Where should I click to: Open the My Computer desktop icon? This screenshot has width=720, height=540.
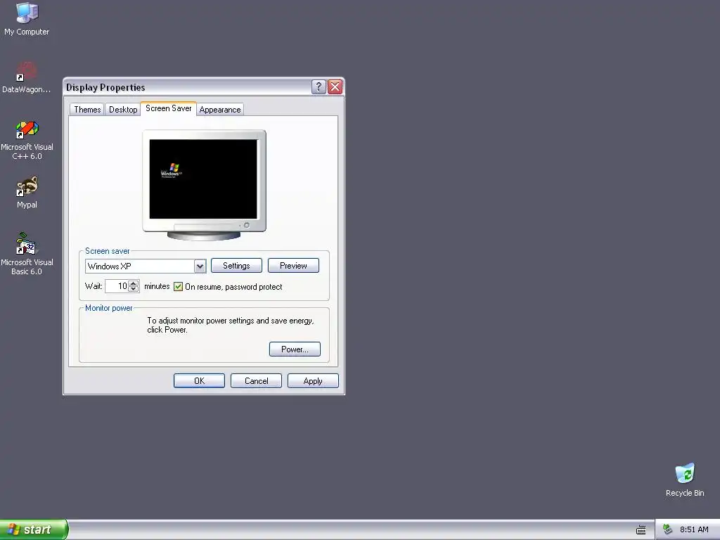coord(27,18)
